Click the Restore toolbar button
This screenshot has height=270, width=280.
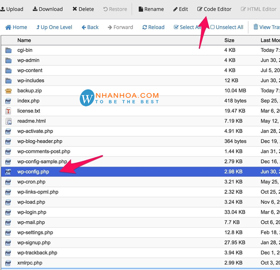click(x=115, y=9)
